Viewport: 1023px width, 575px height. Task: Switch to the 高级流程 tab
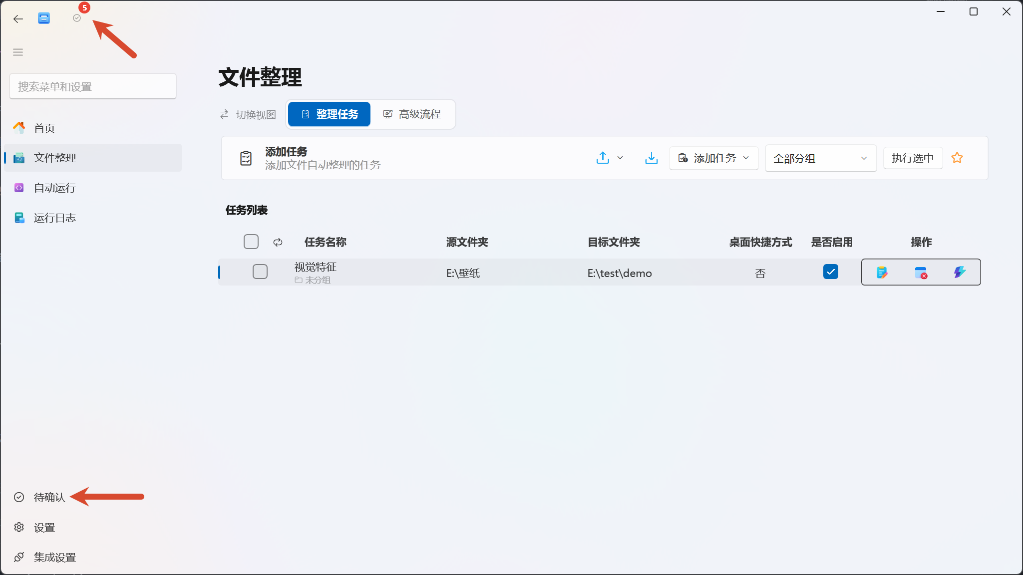click(412, 114)
